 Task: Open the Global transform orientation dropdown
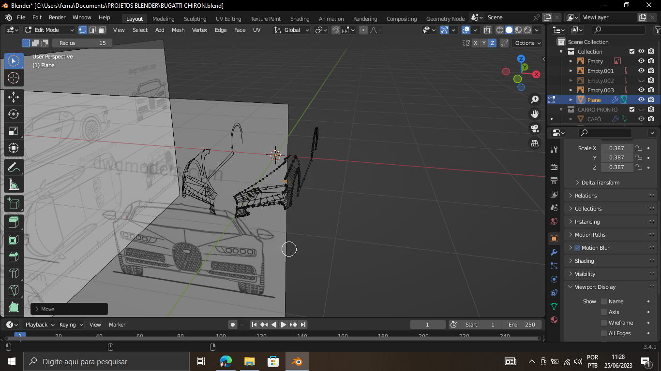click(292, 30)
